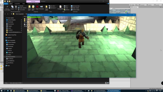Click Este Computador in the address bar
The image size is (163, 92).
20,14
